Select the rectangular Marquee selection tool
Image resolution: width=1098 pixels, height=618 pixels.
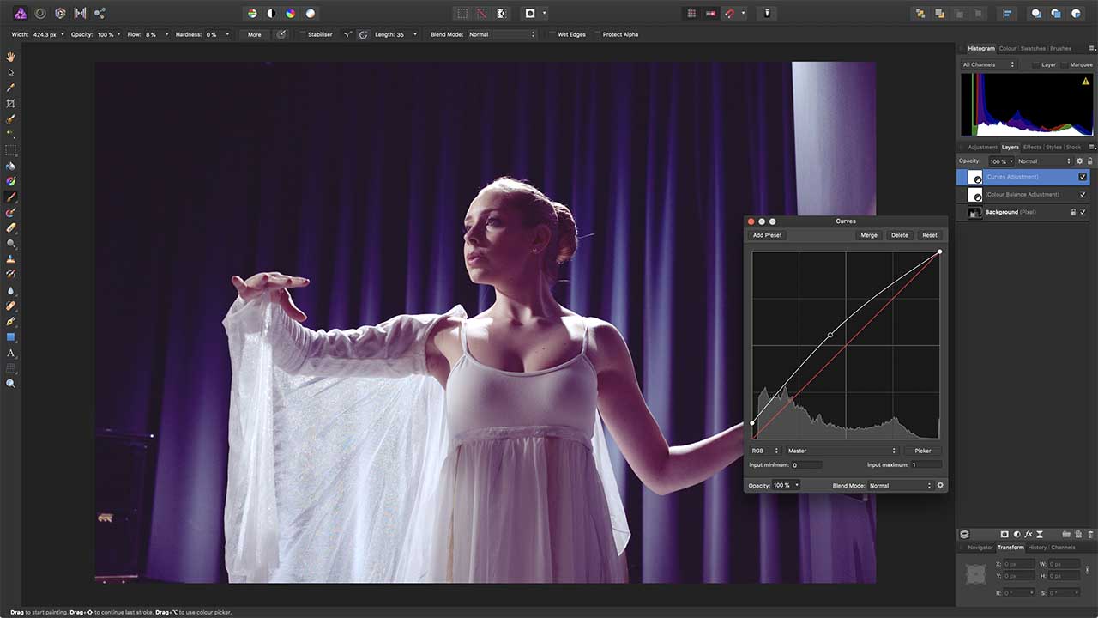[x=11, y=149]
